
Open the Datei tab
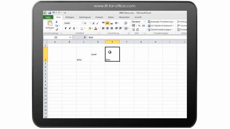(48, 17)
